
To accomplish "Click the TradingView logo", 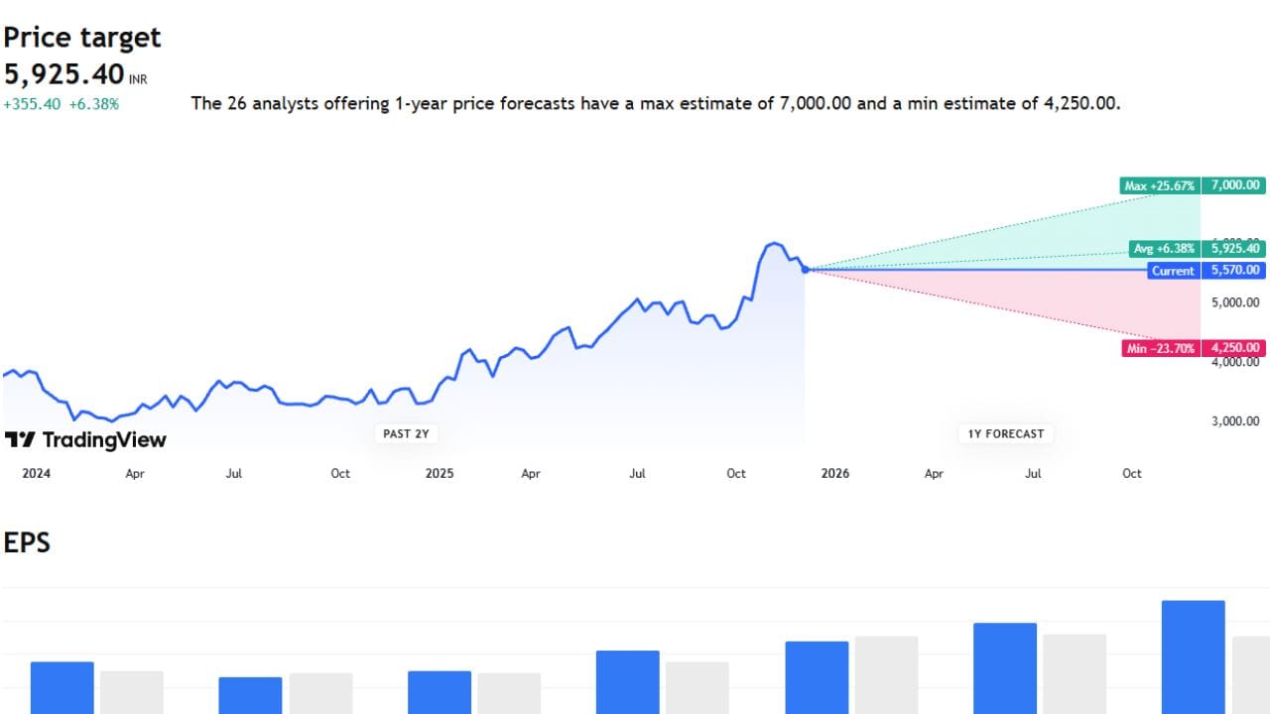I will tap(85, 439).
